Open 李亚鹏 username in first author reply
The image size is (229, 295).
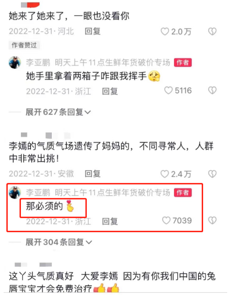click(38, 63)
